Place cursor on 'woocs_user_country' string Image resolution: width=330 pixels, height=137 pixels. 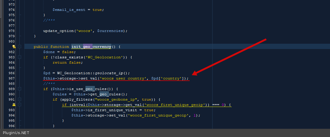pyautogui.click(x=122, y=78)
